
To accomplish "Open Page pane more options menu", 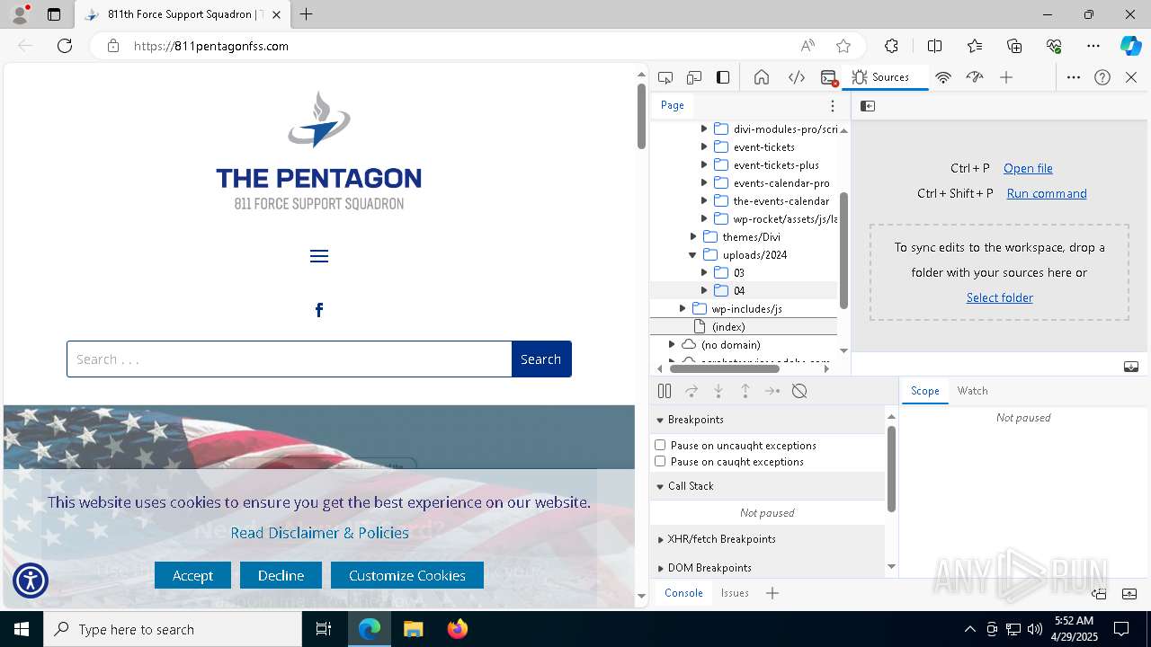I will 833,106.
